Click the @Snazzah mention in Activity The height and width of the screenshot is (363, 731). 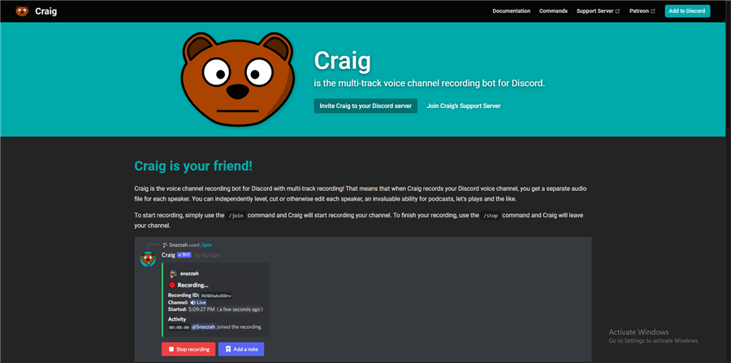[203, 327]
